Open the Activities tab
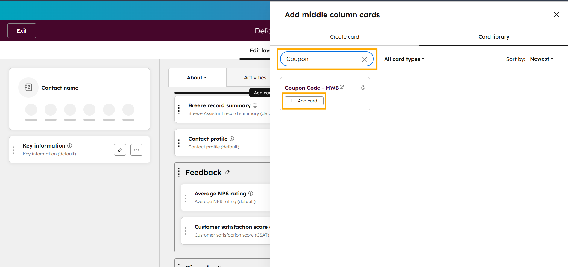Screen dimensions: 568x267 click(255, 78)
